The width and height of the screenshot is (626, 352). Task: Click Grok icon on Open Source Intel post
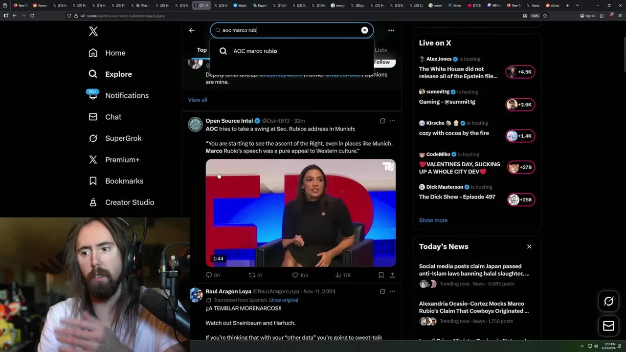tap(382, 121)
